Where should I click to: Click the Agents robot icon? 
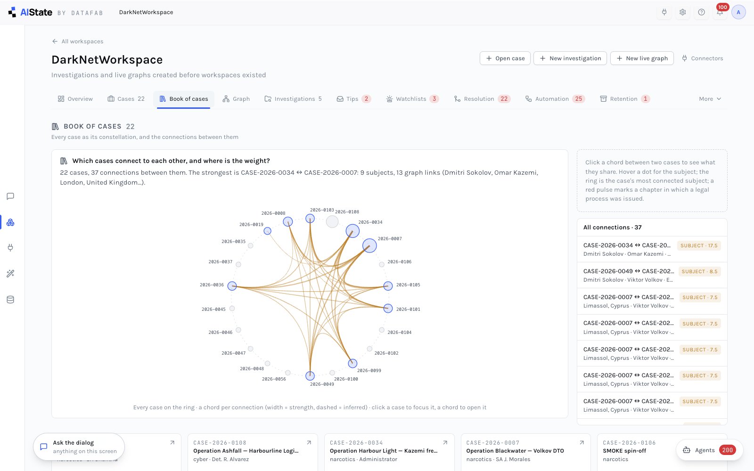tap(687, 450)
